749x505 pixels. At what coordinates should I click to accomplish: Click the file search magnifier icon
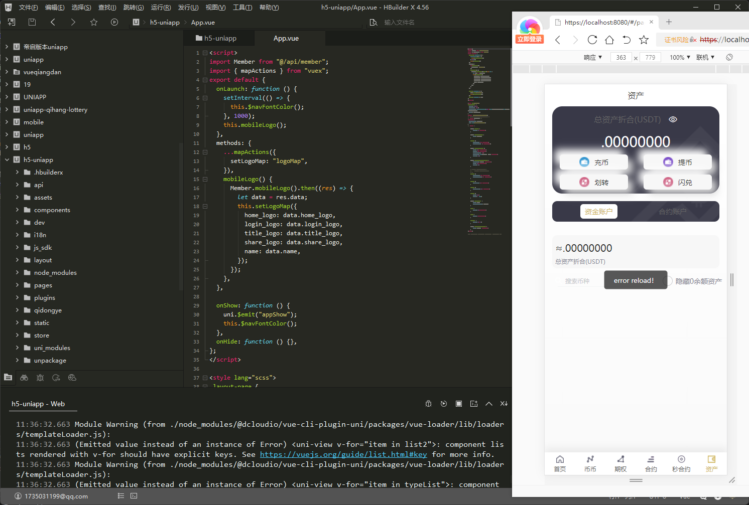373,22
